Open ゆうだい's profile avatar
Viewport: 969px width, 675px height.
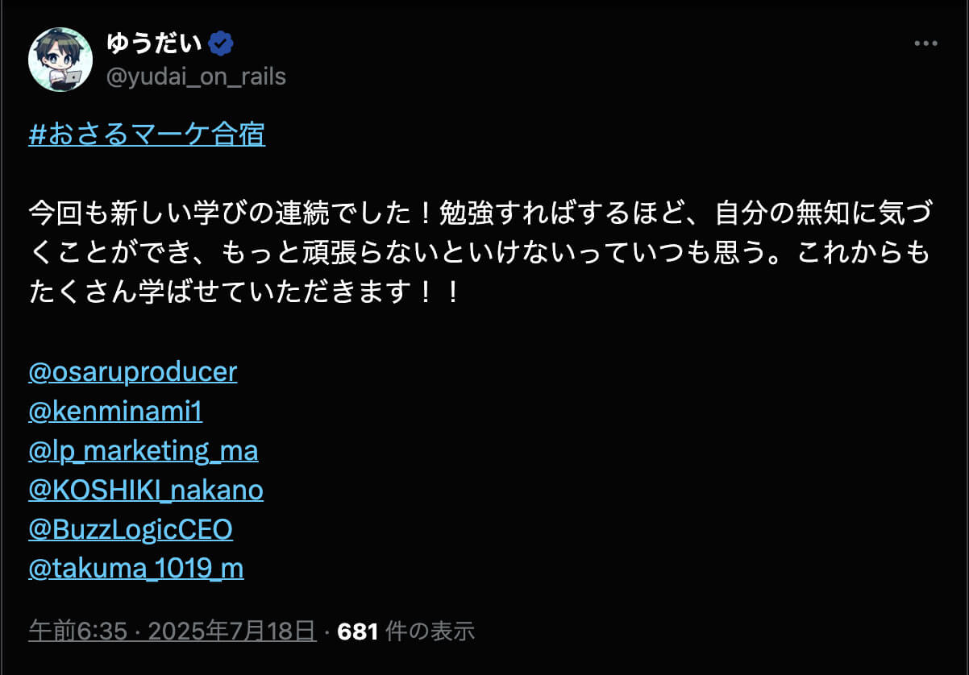click(60, 60)
